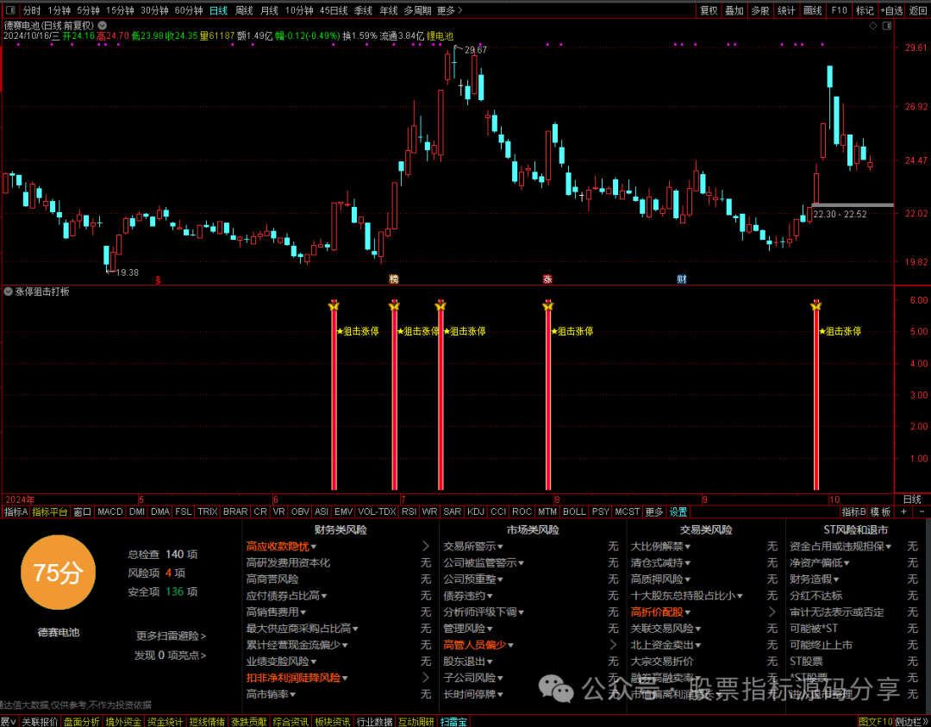Viewport: 931px width, 727px height.
Task: Click 更多 on the indicator bar
Action: [x=653, y=511]
